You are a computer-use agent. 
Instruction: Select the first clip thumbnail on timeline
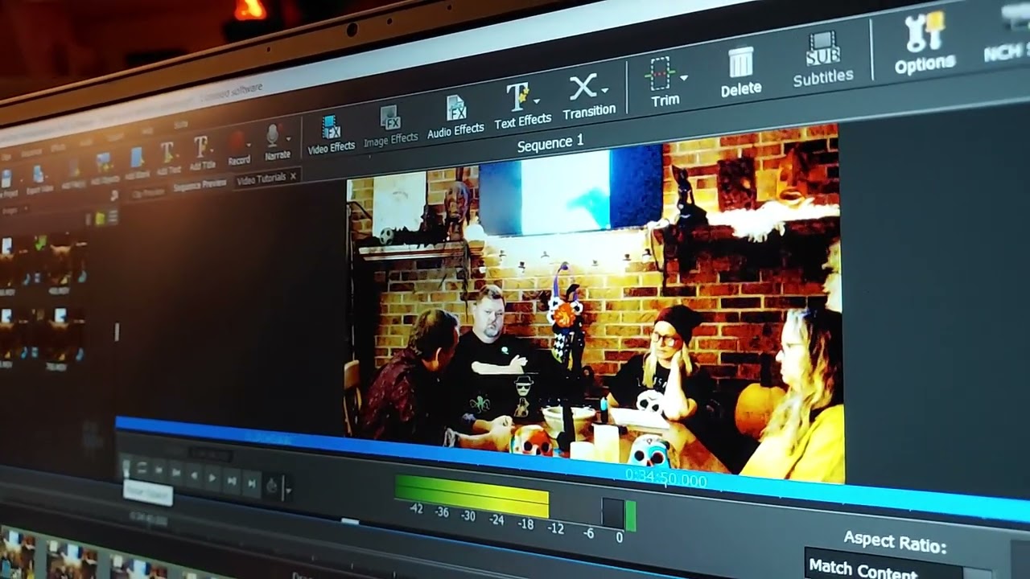click(17, 552)
